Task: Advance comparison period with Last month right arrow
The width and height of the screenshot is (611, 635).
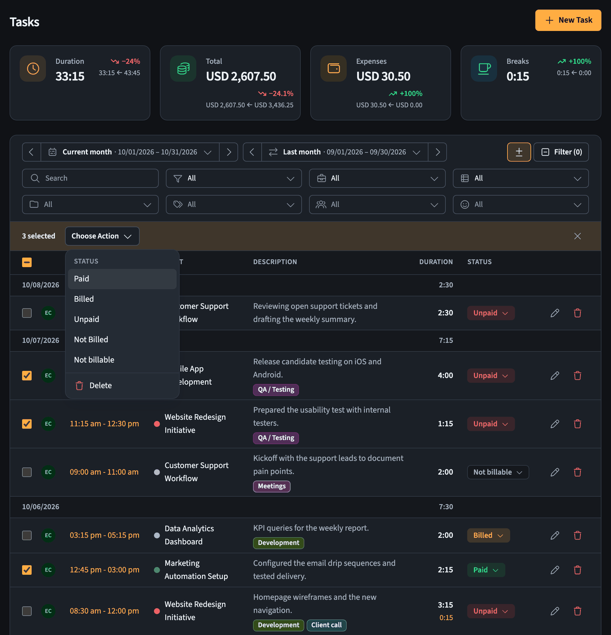Action: point(438,152)
